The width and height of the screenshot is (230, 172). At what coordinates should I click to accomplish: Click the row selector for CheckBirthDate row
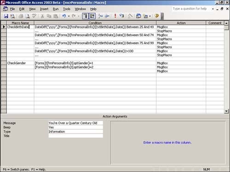pyautogui.click(x=4, y=27)
